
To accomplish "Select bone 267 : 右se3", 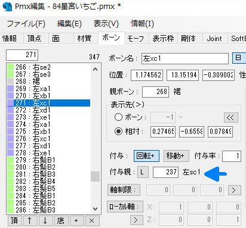I will coord(49,74).
